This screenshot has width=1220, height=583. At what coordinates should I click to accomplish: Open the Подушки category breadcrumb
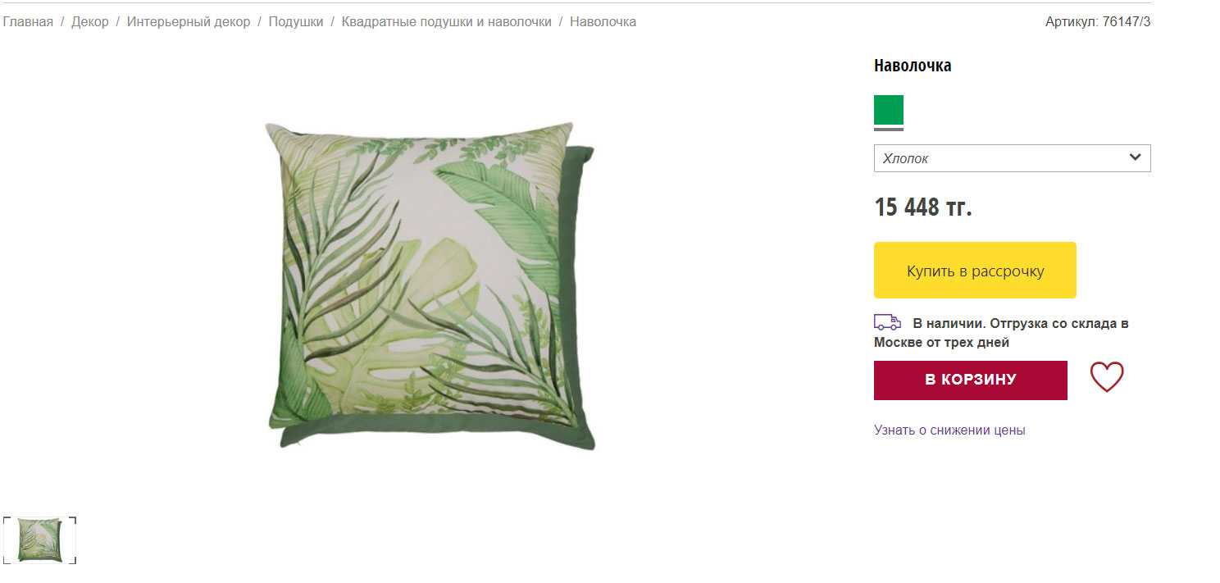coord(296,22)
